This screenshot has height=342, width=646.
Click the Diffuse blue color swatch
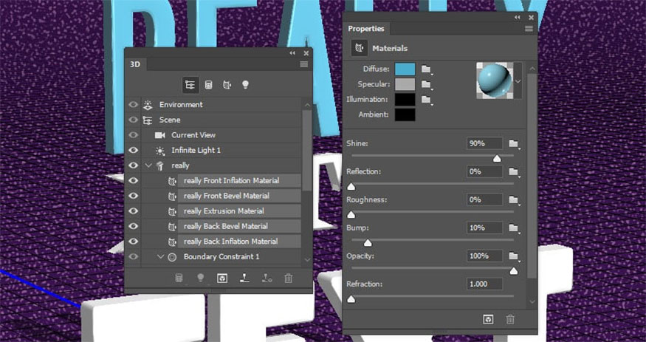[x=405, y=69]
